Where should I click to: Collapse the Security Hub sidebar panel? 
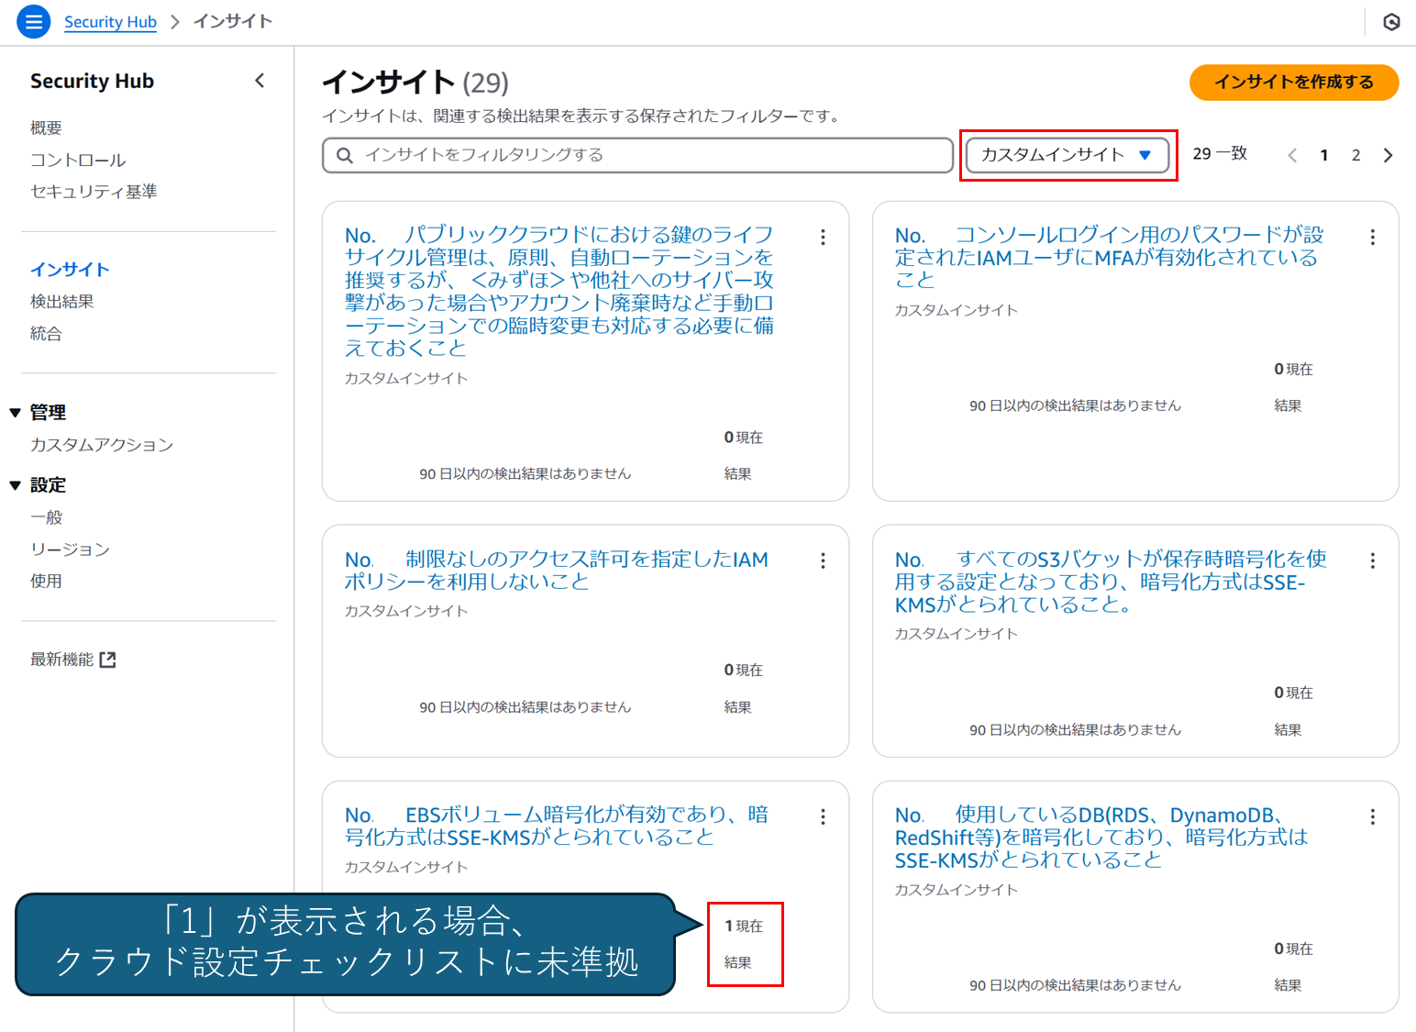coord(260,80)
